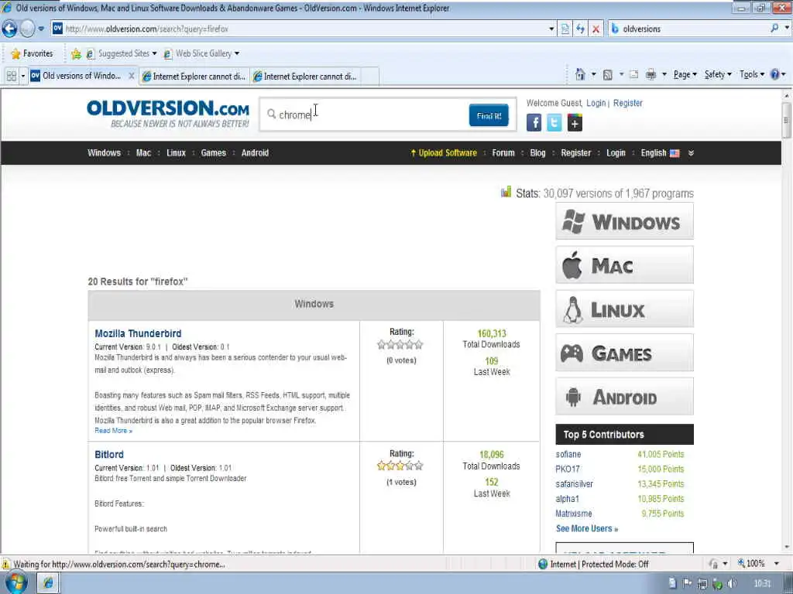Click the Refresh icon beside the address bar
The height and width of the screenshot is (594, 793).
pyautogui.click(x=581, y=29)
